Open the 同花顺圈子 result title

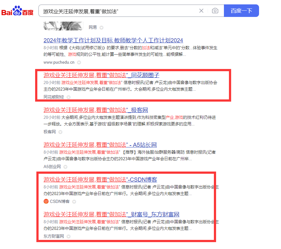coord(101,75)
